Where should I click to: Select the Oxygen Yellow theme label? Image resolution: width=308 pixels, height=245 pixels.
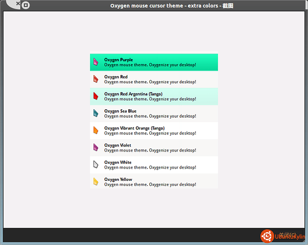[x=118, y=179]
